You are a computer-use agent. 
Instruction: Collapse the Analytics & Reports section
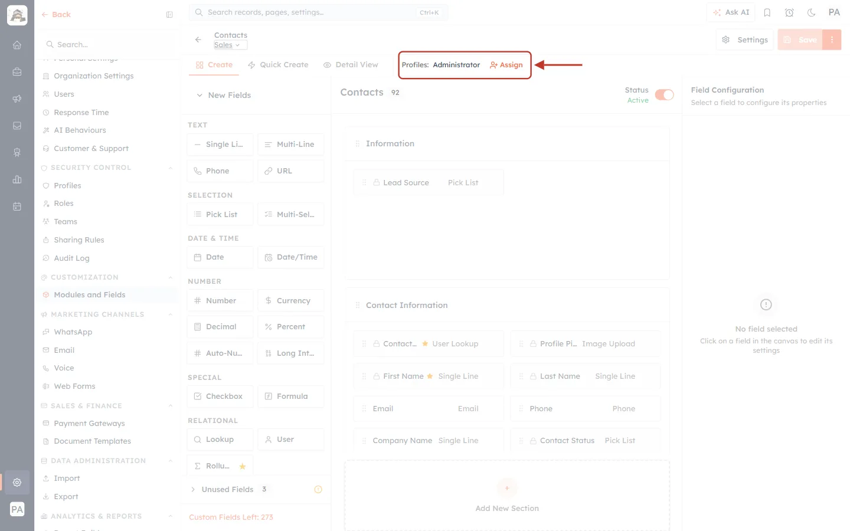[170, 516]
